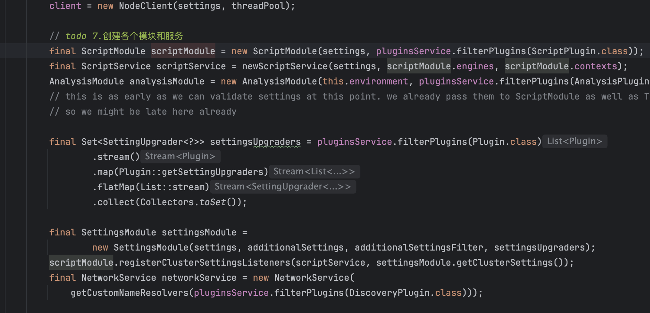The width and height of the screenshot is (650, 313).
Task: Click 'threadPool' argument in NodeClient constructor
Action: (258, 6)
